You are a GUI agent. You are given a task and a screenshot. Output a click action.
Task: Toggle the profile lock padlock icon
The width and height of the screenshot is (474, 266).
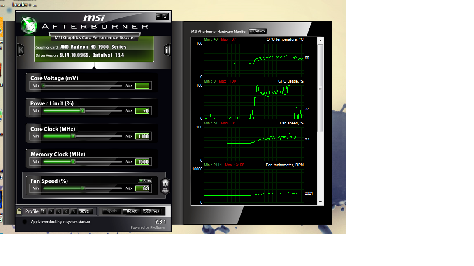(19, 211)
